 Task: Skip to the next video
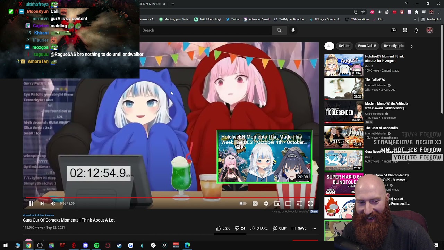[42, 203]
